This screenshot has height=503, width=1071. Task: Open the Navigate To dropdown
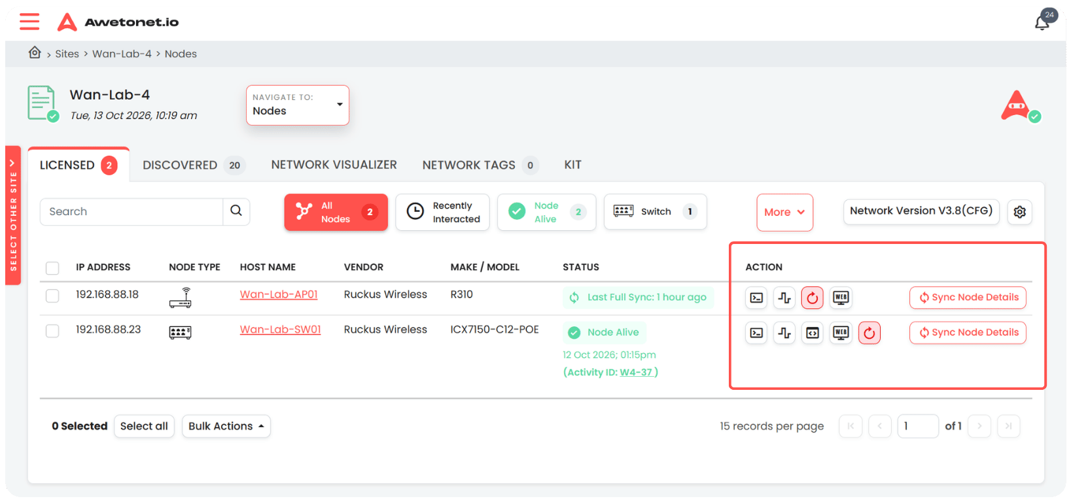pyautogui.click(x=298, y=105)
